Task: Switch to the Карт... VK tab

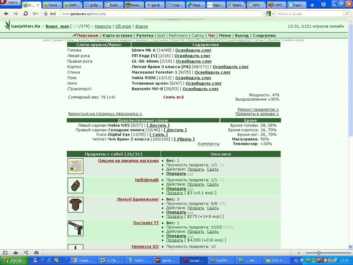Action: pos(297,5)
